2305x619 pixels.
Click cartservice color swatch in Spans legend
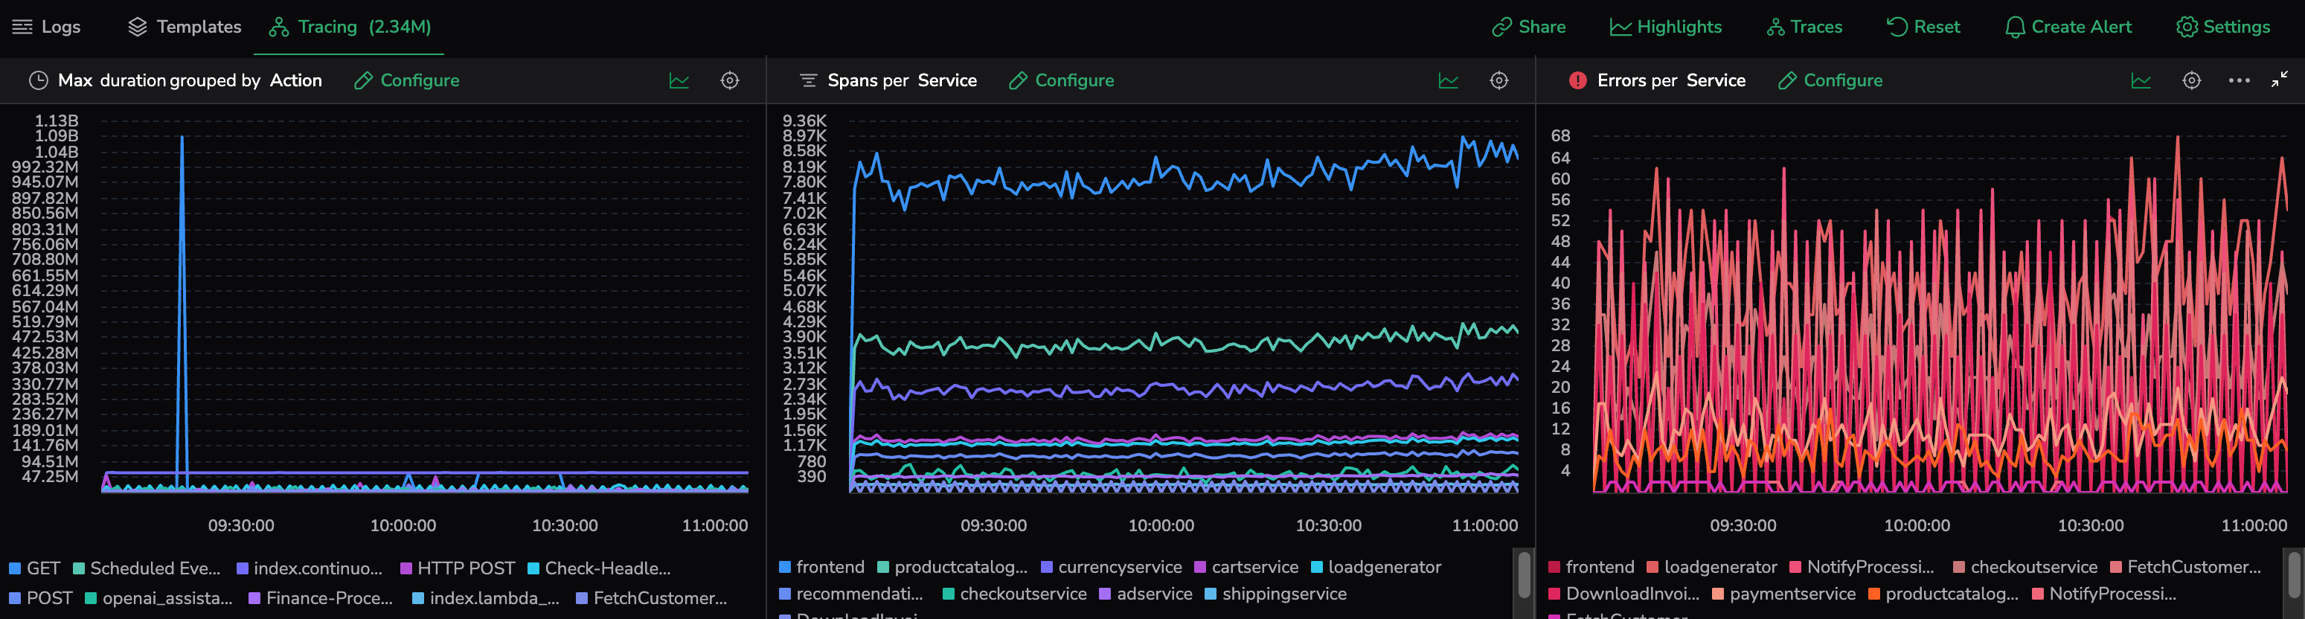click(1200, 567)
